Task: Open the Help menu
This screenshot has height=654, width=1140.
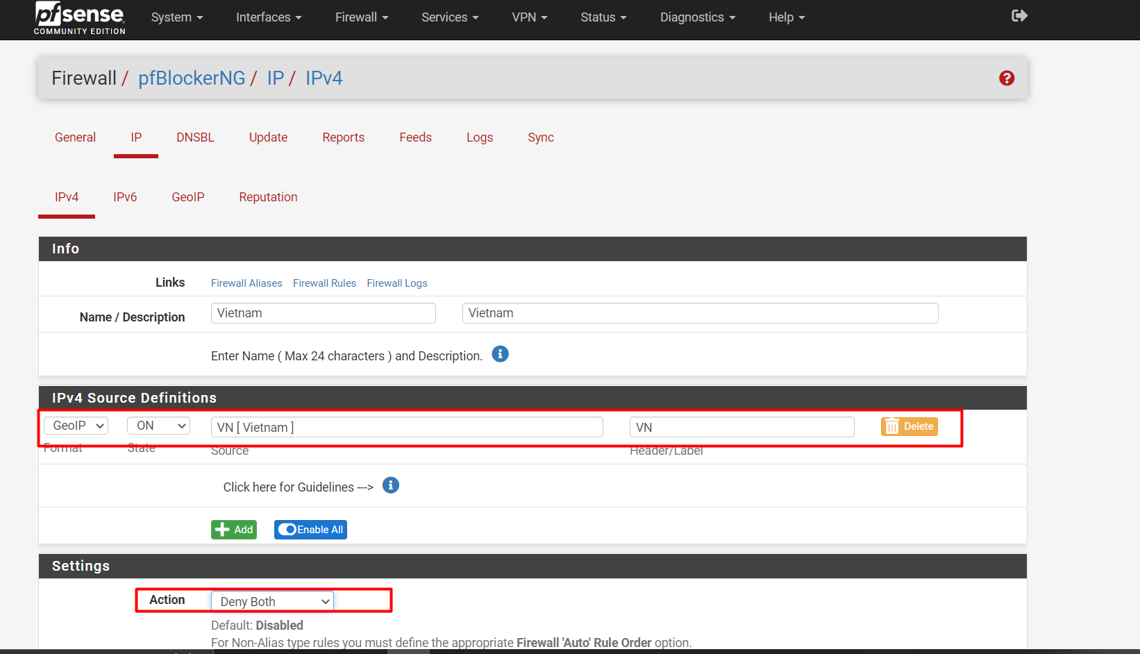Action: click(787, 17)
